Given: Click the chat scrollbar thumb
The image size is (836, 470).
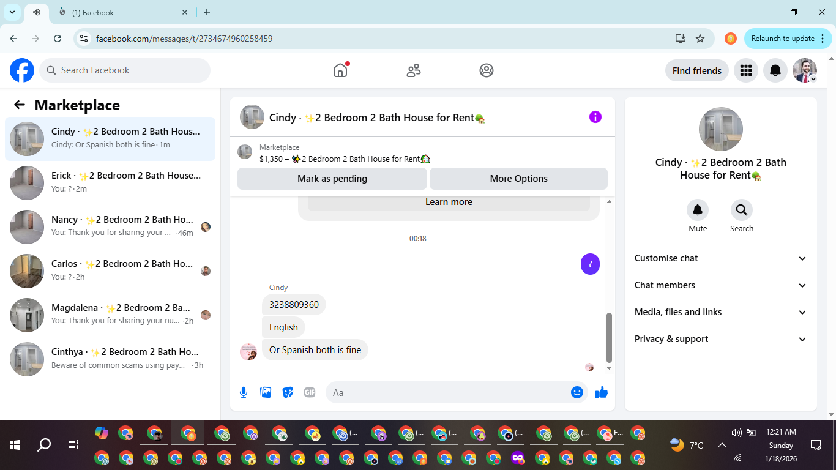Looking at the screenshot, I should [x=609, y=338].
